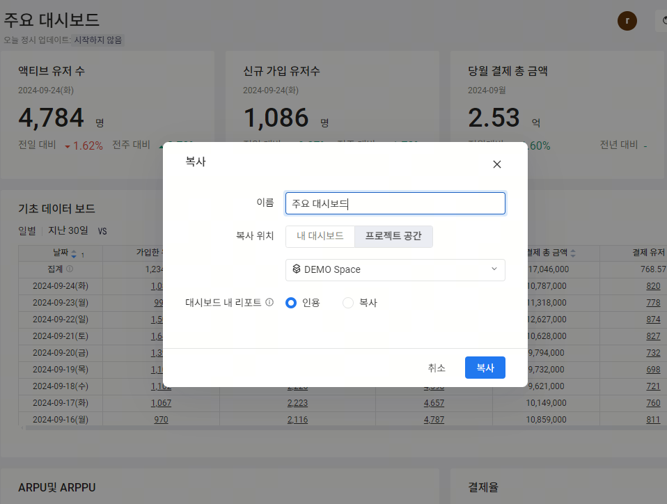This screenshot has width=667, height=504.
Task: Click value 4,787 in 2024-09-16 row
Action: pyautogui.click(x=434, y=420)
